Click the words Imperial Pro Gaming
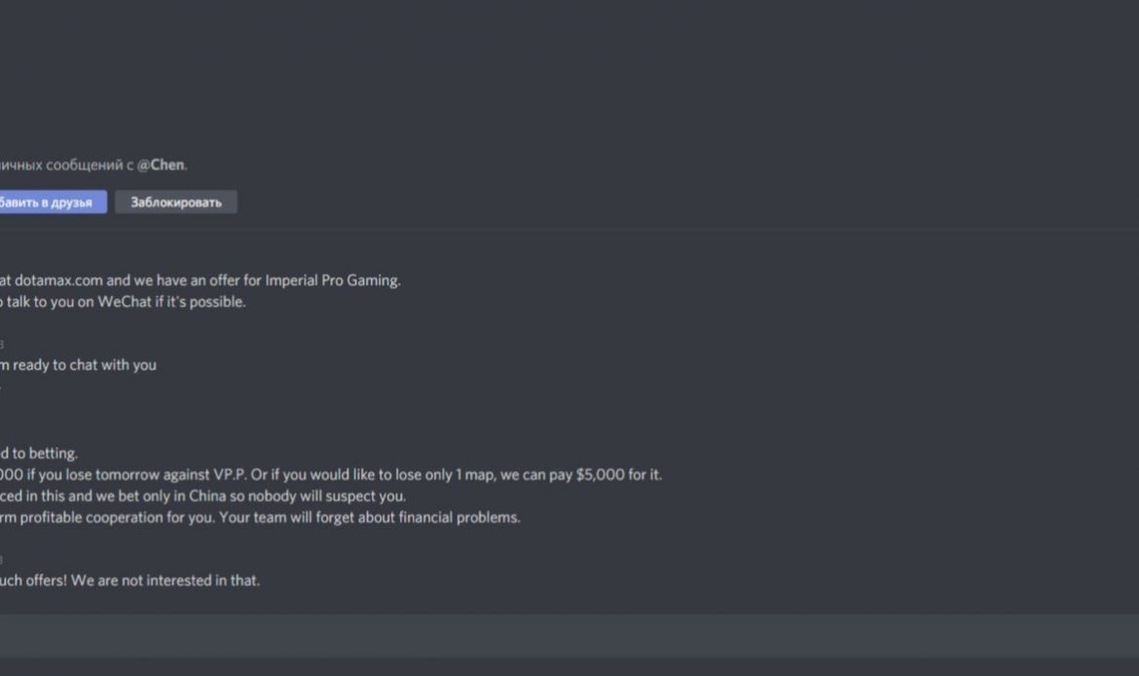The width and height of the screenshot is (1139, 676). point(332,281)
